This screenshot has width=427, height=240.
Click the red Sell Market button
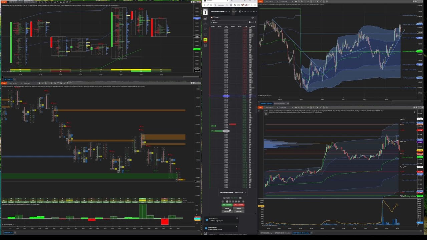click(239, 205)
